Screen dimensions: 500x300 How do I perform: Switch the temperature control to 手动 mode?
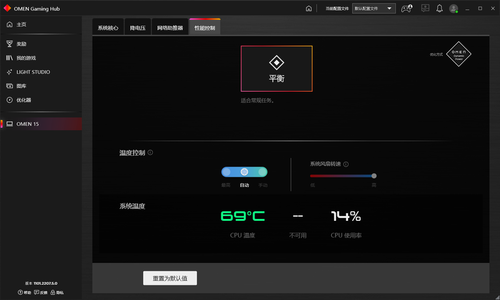coord(262,172)
